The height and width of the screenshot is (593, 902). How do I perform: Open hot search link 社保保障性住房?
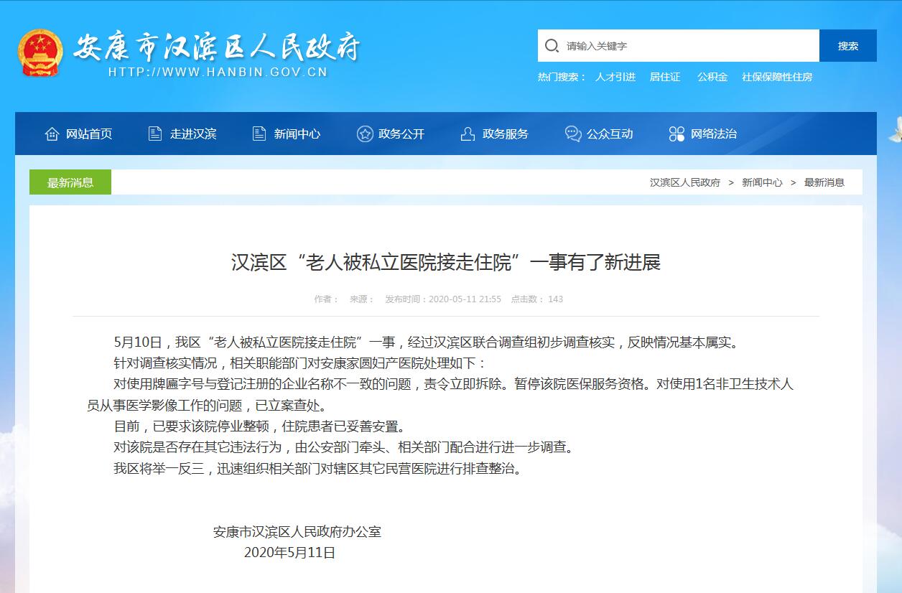pyautogui.click(x=777, y=77)
